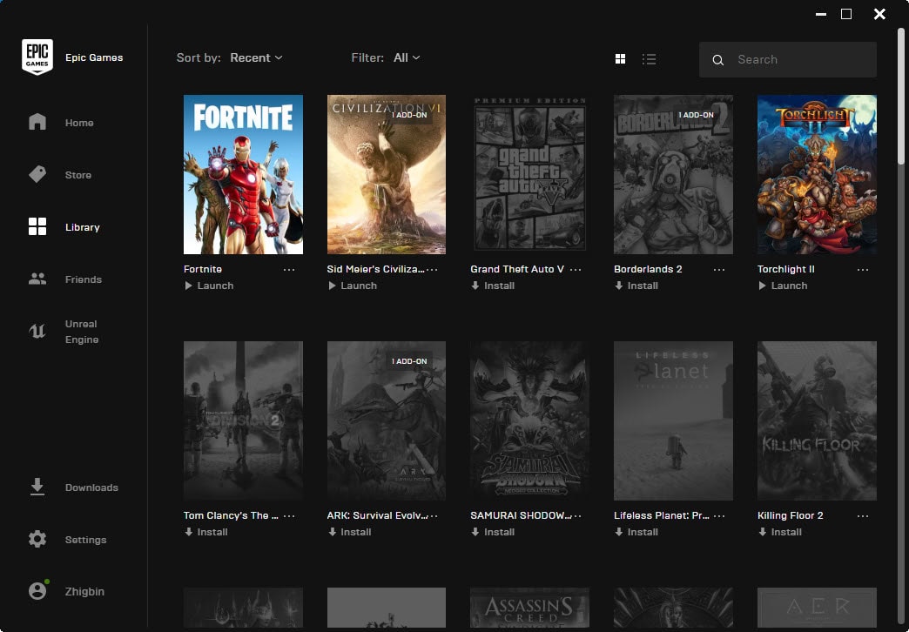This screenshot has height=632, width=909.
Task: Launch Torchlight II
Action: 783,286
